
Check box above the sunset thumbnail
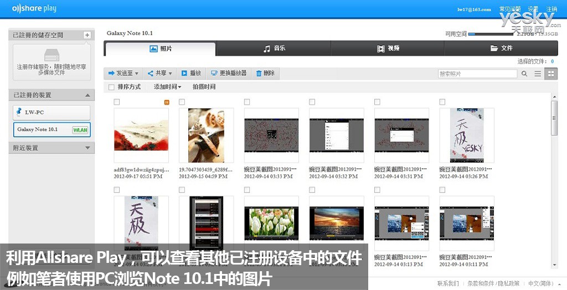312,190
